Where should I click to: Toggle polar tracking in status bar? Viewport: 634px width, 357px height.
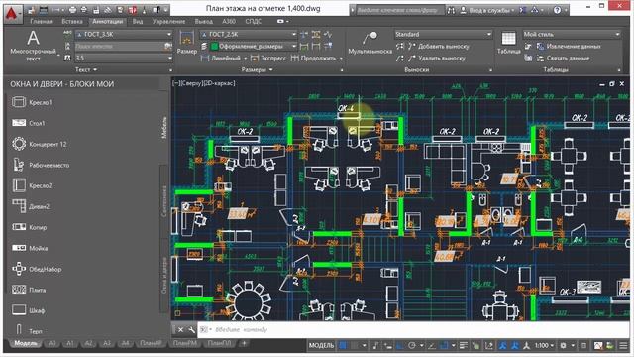tap(412, 345)
